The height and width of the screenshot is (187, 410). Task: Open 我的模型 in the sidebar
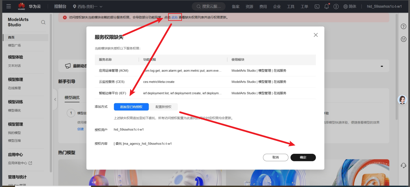click(14, 133)
